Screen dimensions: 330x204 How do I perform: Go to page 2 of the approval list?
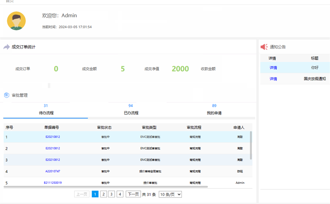tap(104, 194)
